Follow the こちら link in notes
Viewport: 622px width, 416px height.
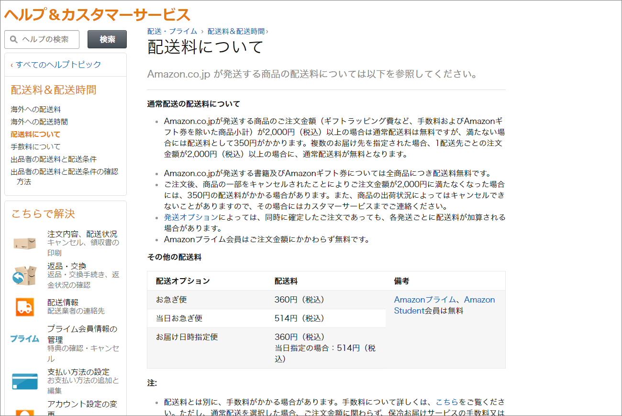(x=446, y=402)
